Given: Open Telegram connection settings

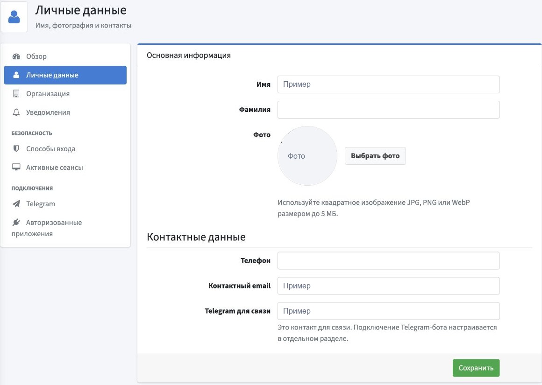Looking at the screenshot, I should 65,204.
